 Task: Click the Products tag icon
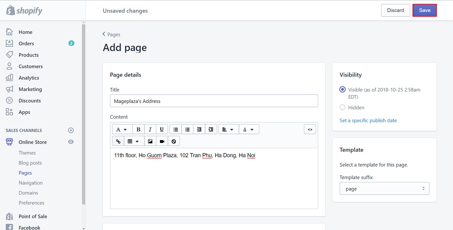point(9,55)
